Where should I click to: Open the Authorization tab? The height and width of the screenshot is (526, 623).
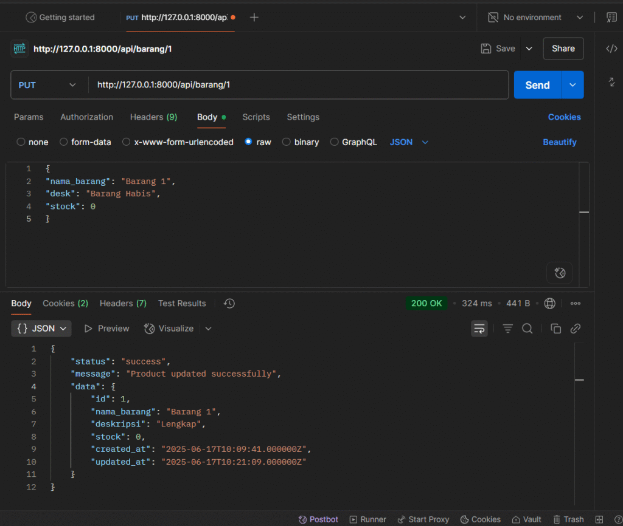tap(86, 117)
